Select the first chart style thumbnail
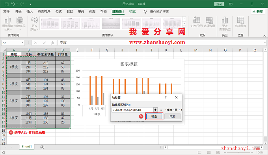Viewport: 268px width, 155px height. [50, 23]
